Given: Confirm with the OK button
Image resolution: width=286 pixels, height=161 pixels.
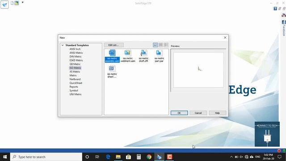Looking at the screenshot, I should (179, 113).
